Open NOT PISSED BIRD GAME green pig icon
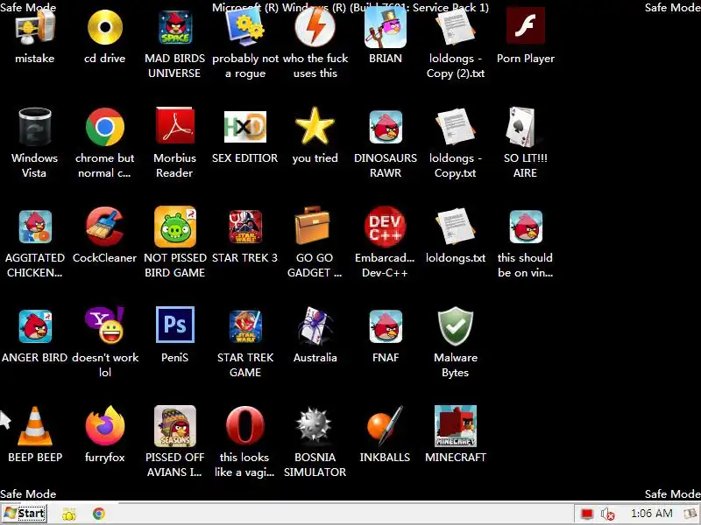Image resolution: width=701 pixels, height=525 pixels. 174,227
